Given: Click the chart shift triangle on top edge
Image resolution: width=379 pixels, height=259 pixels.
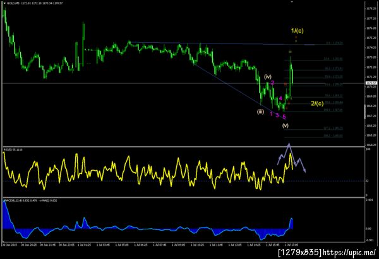Looking at the screenshot, I should point(292,2).
